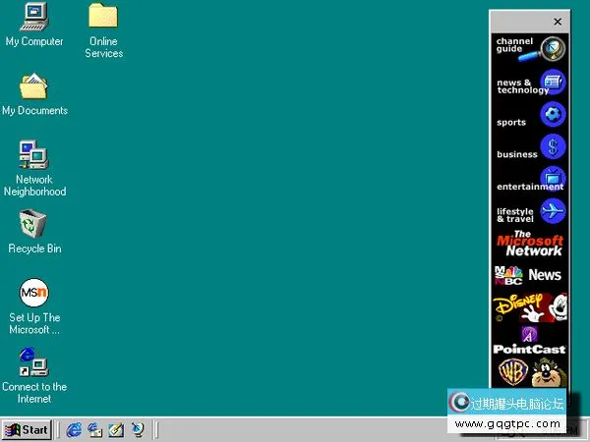This screenshot has width=590, height=442.
Task: Open the sports channel
Action: coord(530,115)
